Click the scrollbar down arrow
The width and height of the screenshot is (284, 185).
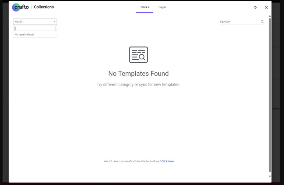270,176
